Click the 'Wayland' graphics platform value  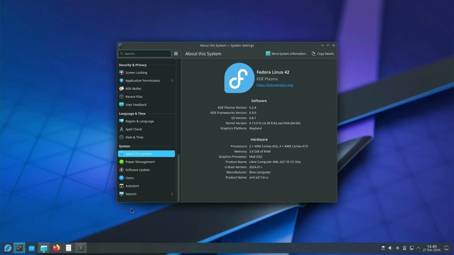(255, 128)
